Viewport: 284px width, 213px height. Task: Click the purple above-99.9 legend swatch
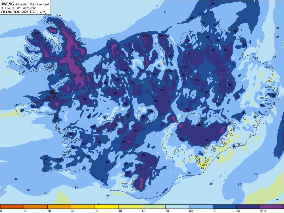click(272, 207)
